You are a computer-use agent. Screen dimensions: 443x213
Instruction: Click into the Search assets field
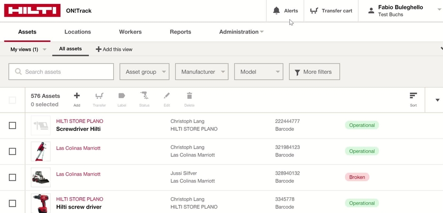pyautogui.click(x=61, y=72)
